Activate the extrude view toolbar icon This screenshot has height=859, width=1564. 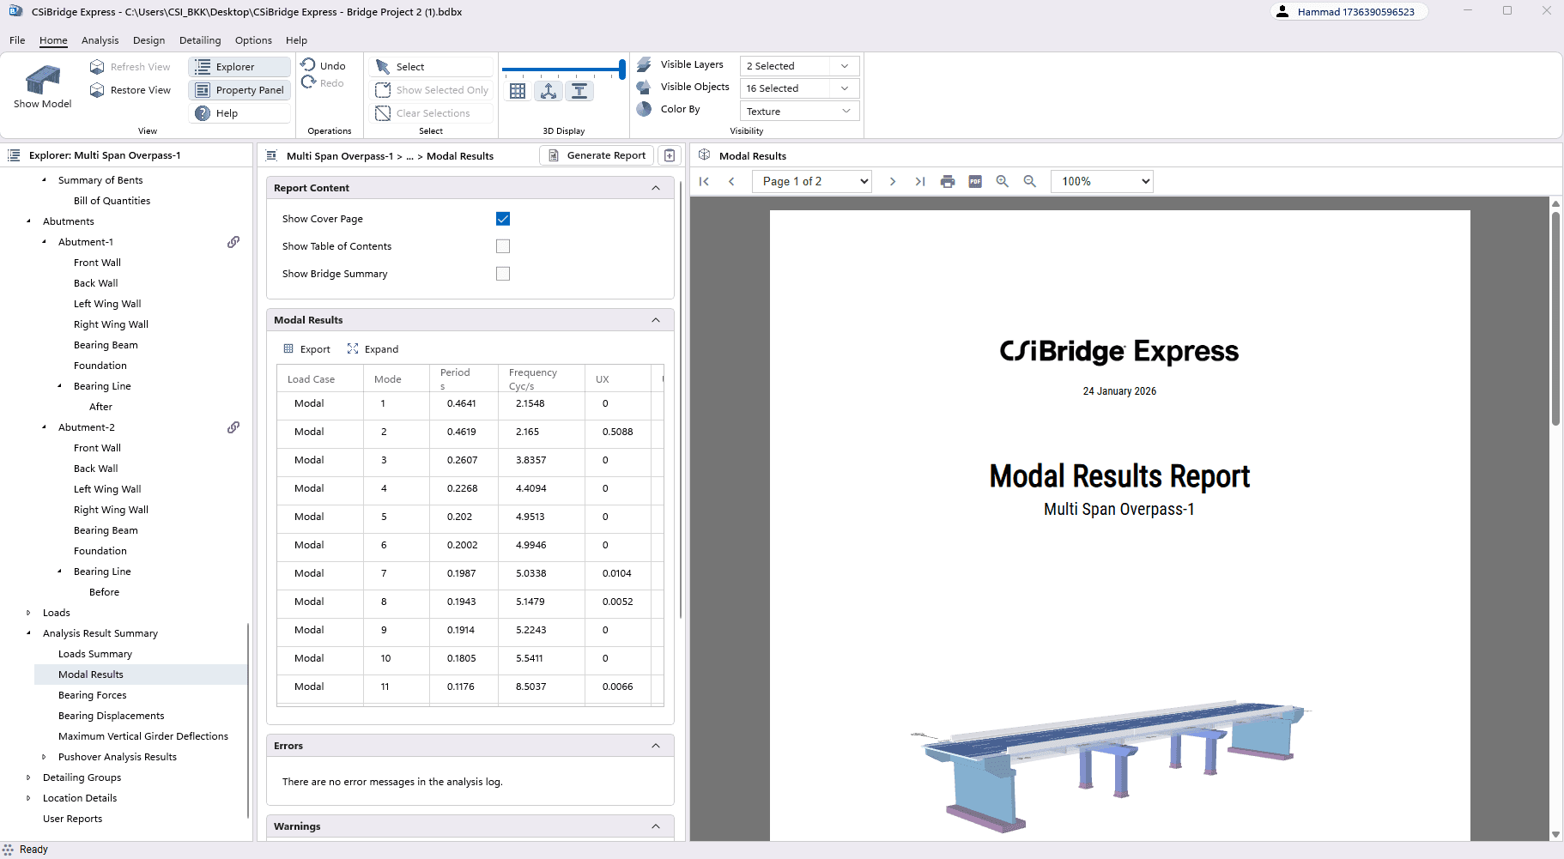(580, 90)
